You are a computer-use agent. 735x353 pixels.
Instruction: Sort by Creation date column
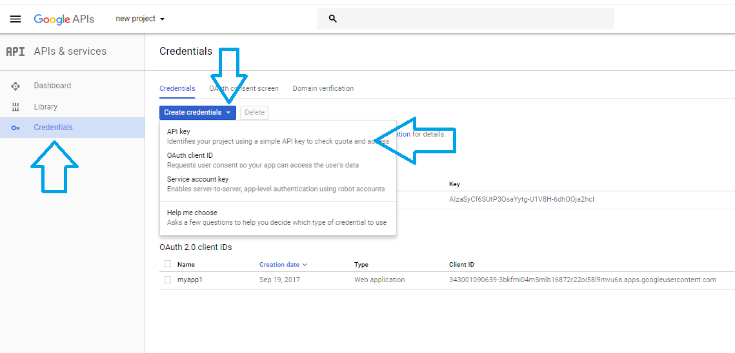click(283, 265)
